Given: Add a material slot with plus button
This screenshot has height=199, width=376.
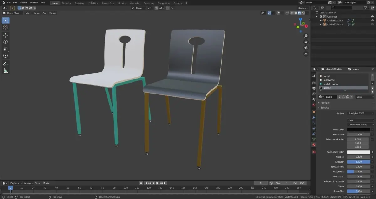Looking at the screenshot, I should point(373,75).
